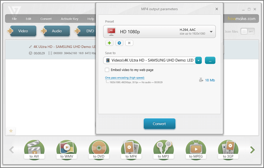Open the Activate Key menu

69,19
